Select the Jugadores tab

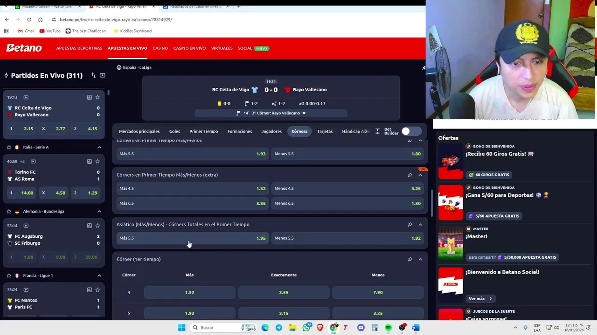coord(271,131)
